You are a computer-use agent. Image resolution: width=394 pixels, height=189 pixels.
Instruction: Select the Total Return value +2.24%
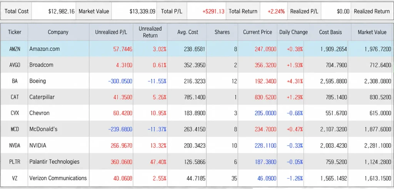(x=276, y=11)
